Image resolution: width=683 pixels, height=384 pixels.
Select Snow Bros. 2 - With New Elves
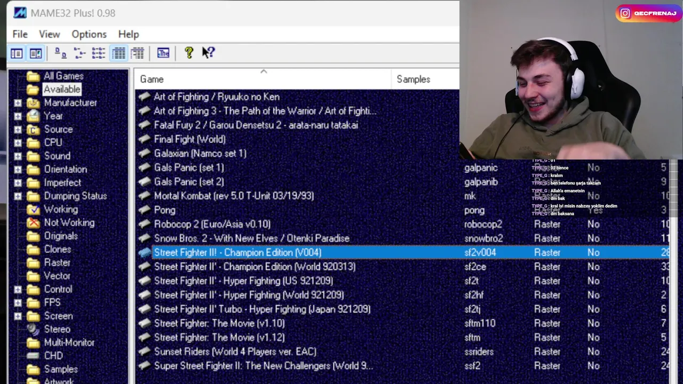click(251, 238)
